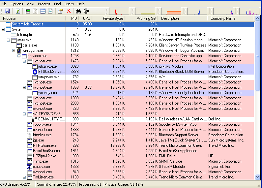This screenshot has width=262, height=188.
Task: Open the Options menu
Action: (x=17, y=4)
